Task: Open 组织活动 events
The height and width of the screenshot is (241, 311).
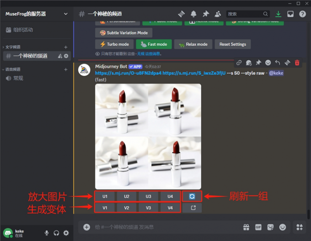Action: 19,30
